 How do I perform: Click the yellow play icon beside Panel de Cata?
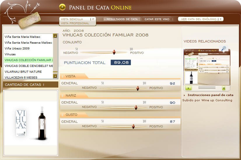62,7
